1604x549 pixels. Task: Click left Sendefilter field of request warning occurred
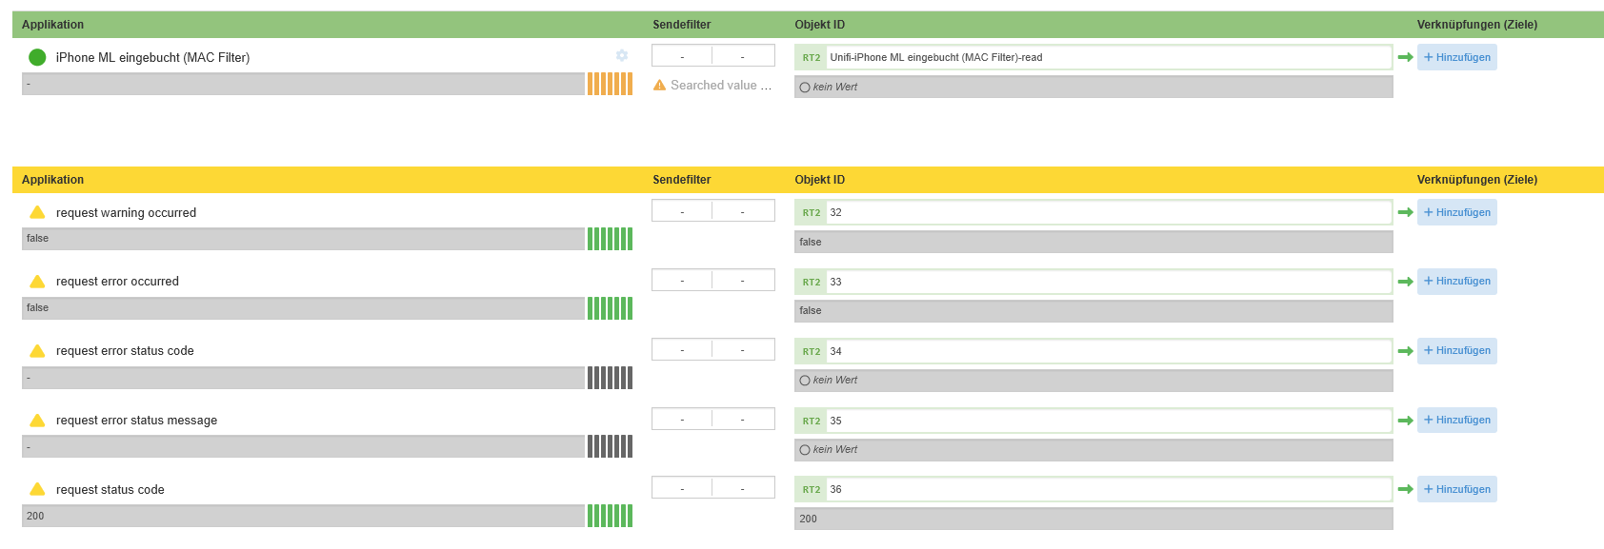tap(682, 211)
